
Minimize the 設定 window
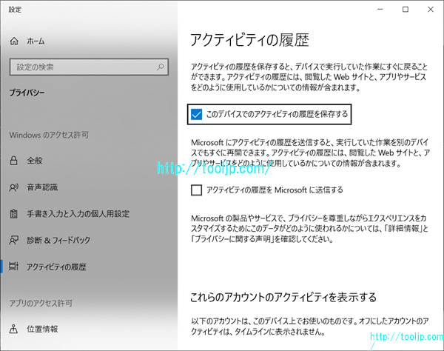380,10
